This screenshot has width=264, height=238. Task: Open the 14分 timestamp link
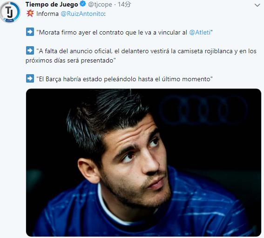[x=124, y=4]
